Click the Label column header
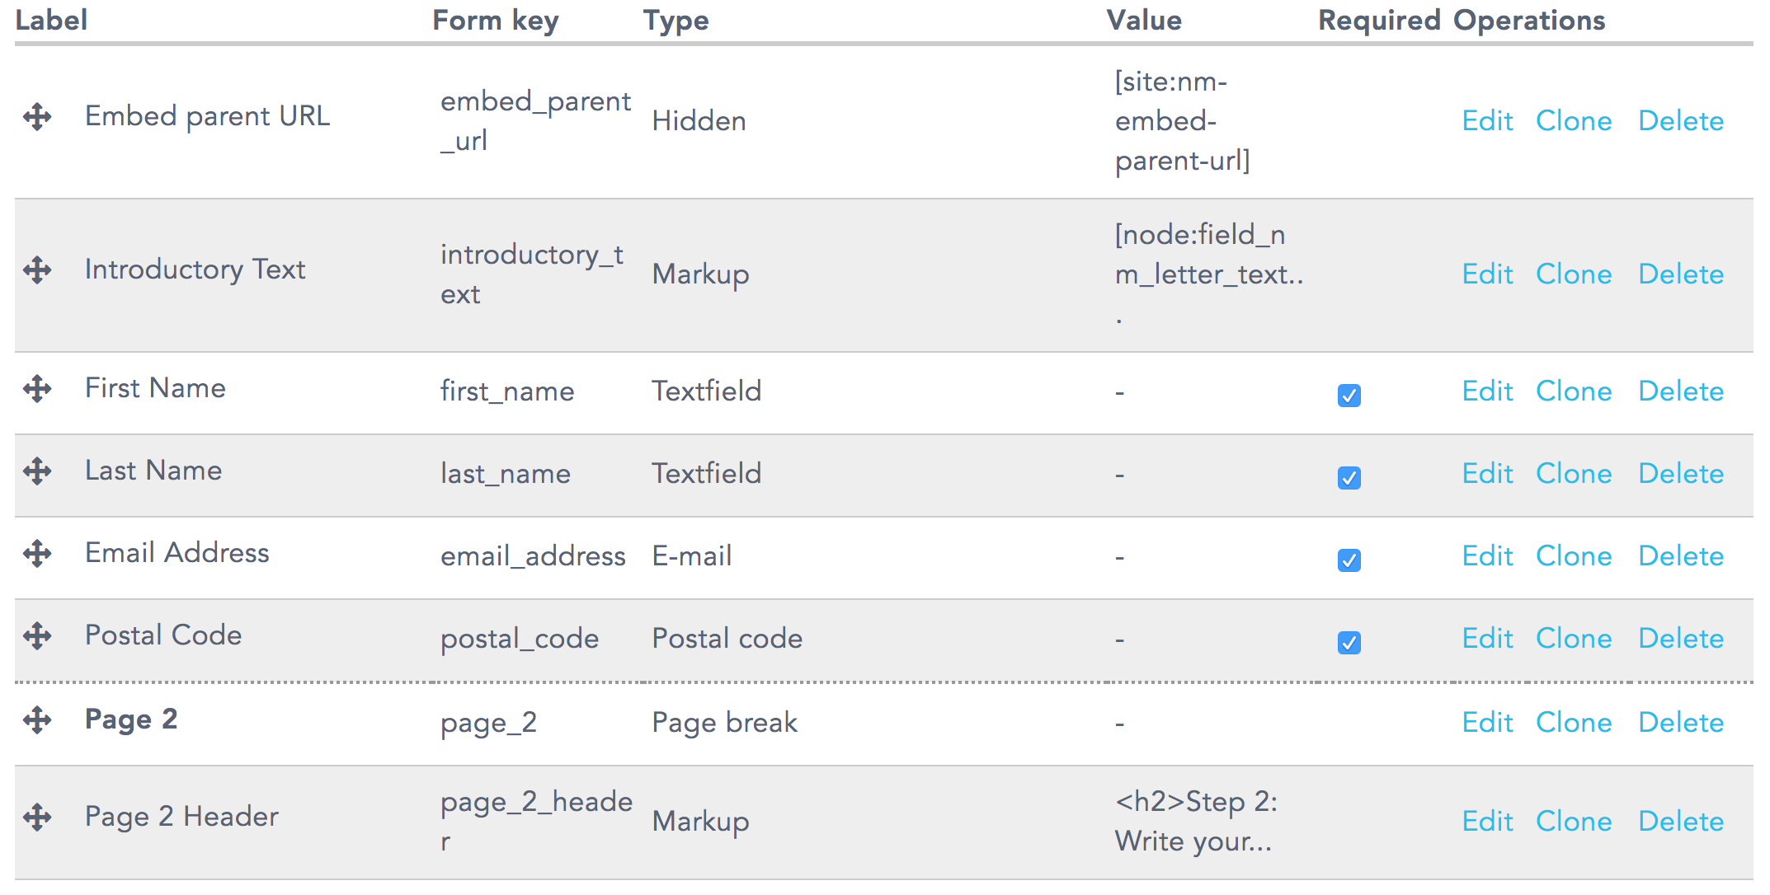 coord(51,20)
